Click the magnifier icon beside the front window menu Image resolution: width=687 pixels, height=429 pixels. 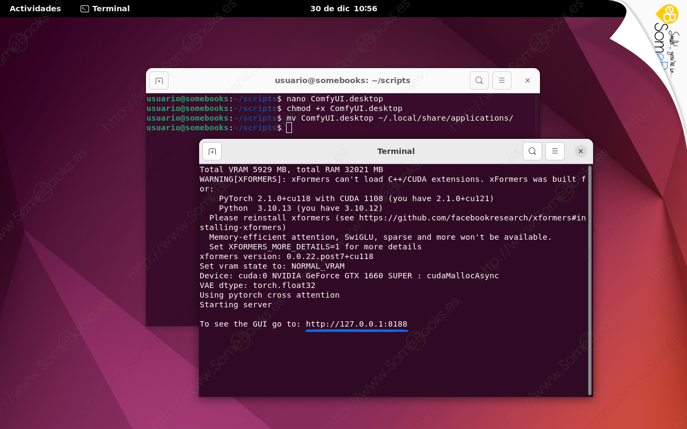click(x=532, y=151)
